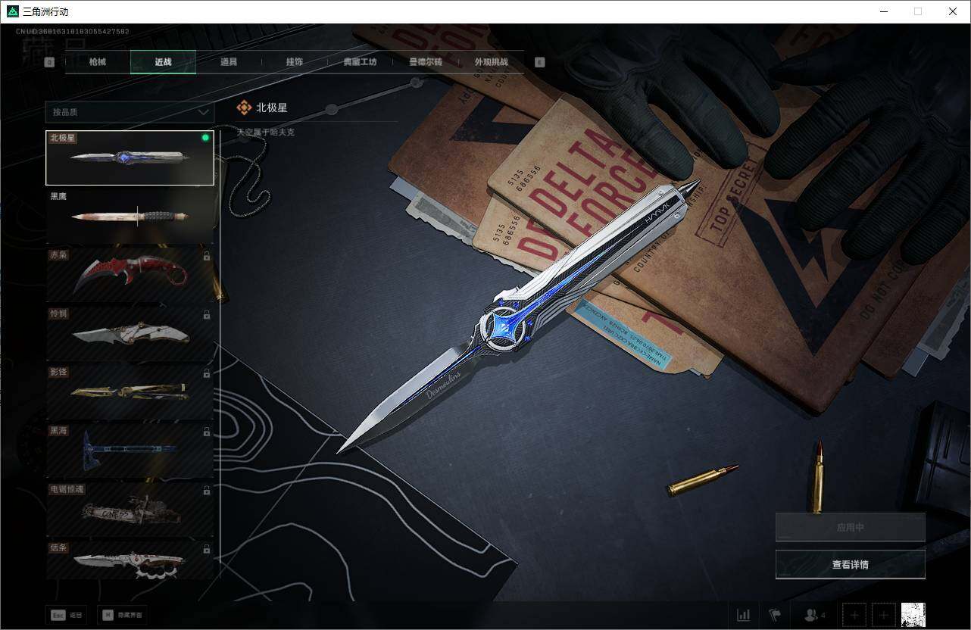971x630 pixels.
Task: Click the flag icon in bottom bar
Action: pyautogui.click(x=774, y=615)
